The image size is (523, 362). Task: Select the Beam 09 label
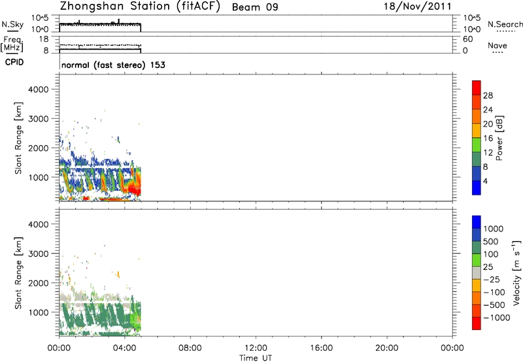click(x=255, y=7)
